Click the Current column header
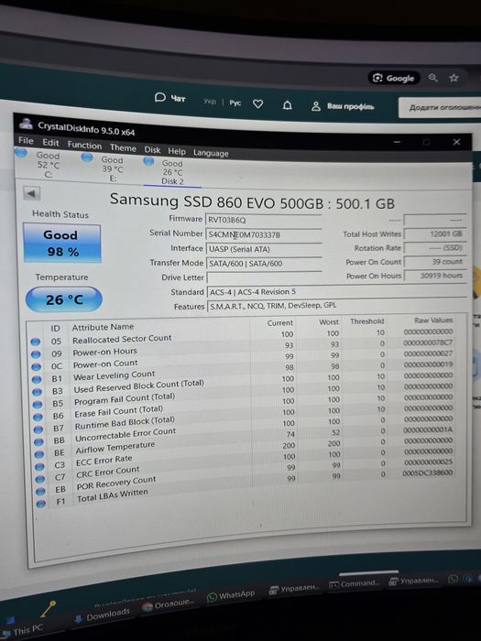 (x=280, y=323)
